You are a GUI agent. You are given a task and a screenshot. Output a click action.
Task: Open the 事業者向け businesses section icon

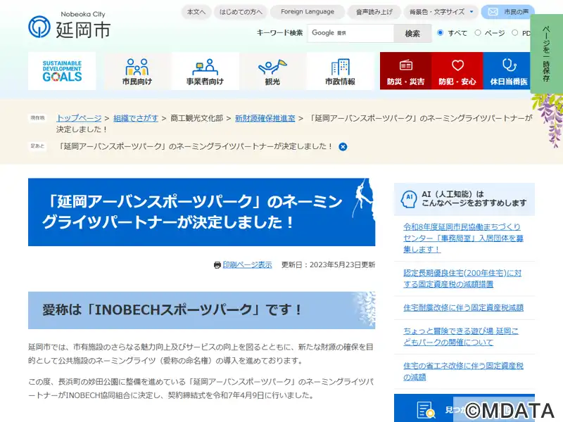coord(205,71)
